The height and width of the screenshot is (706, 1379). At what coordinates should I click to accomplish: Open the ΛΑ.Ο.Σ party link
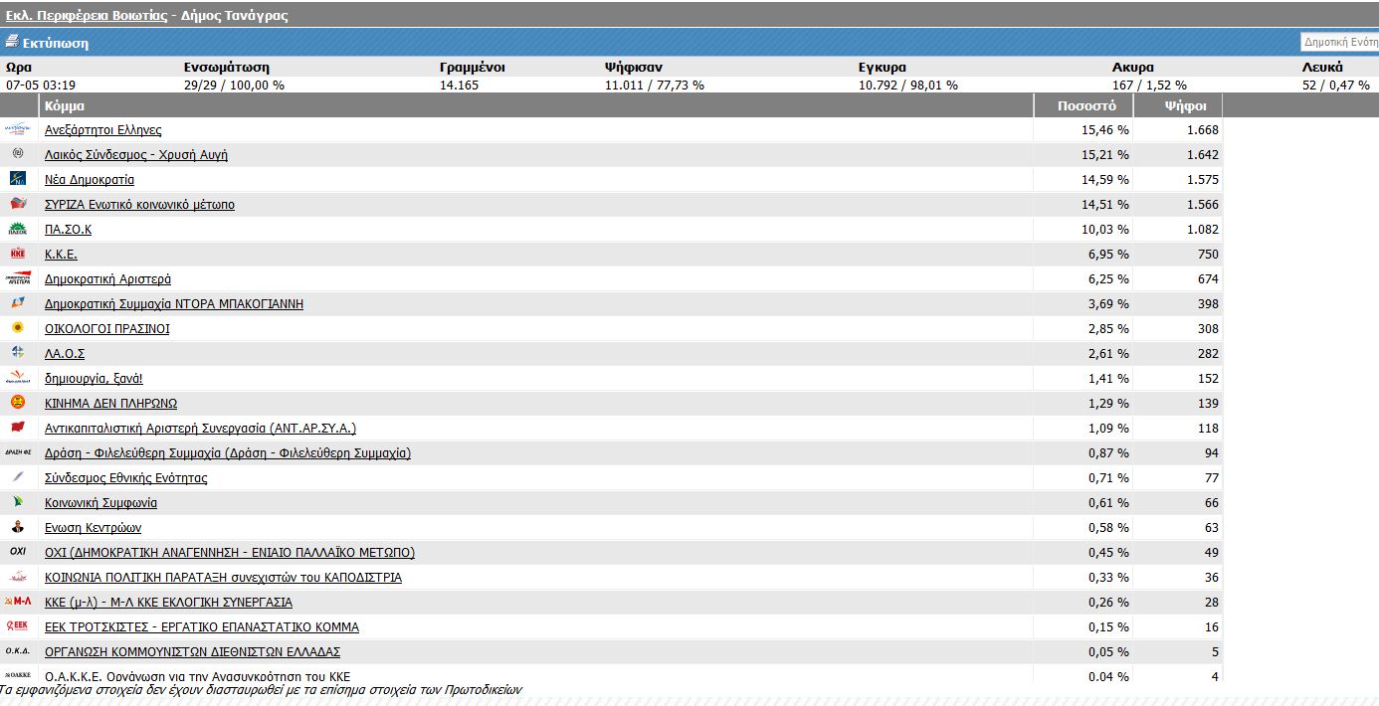pyautogui.click(x=65, y=354)
